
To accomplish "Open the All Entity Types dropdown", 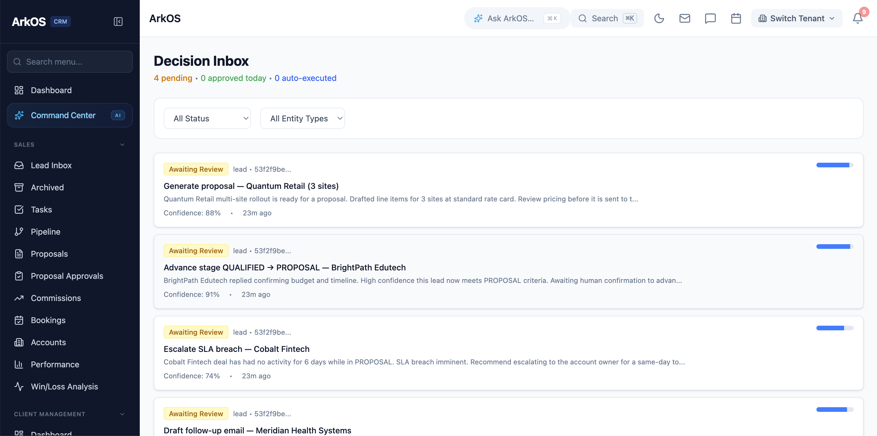I will (x=302, y=118).
